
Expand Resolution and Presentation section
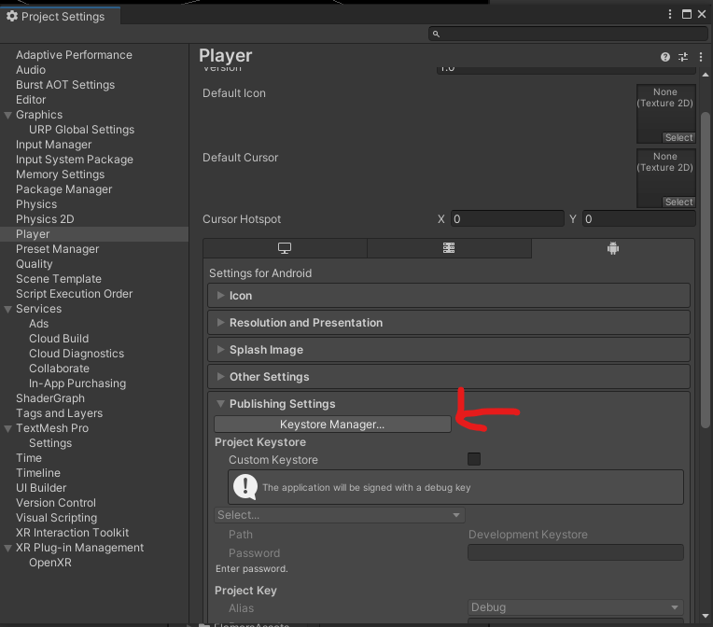(x=448, y=323)
